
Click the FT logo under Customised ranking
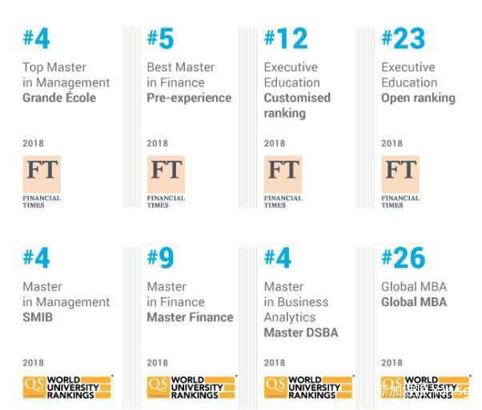283,181
